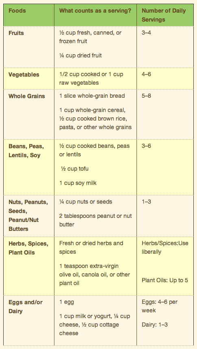Click the Number of Daily Servings header
This screenshot has height=349, width=197.
(x=164, y=15)
